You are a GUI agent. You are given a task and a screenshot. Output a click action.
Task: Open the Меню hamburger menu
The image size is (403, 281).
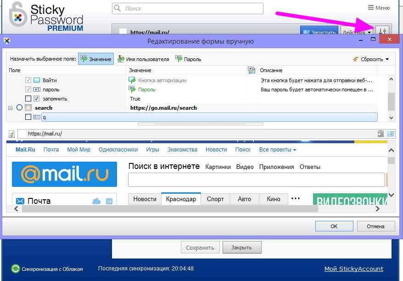tap(379, 8)
